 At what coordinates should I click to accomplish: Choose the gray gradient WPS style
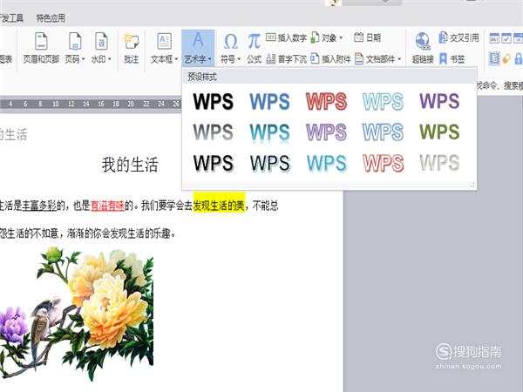(x=214, y=132)
